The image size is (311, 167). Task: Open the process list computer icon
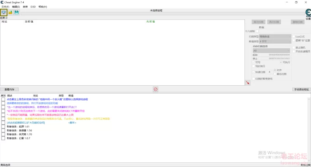(3, 12)
